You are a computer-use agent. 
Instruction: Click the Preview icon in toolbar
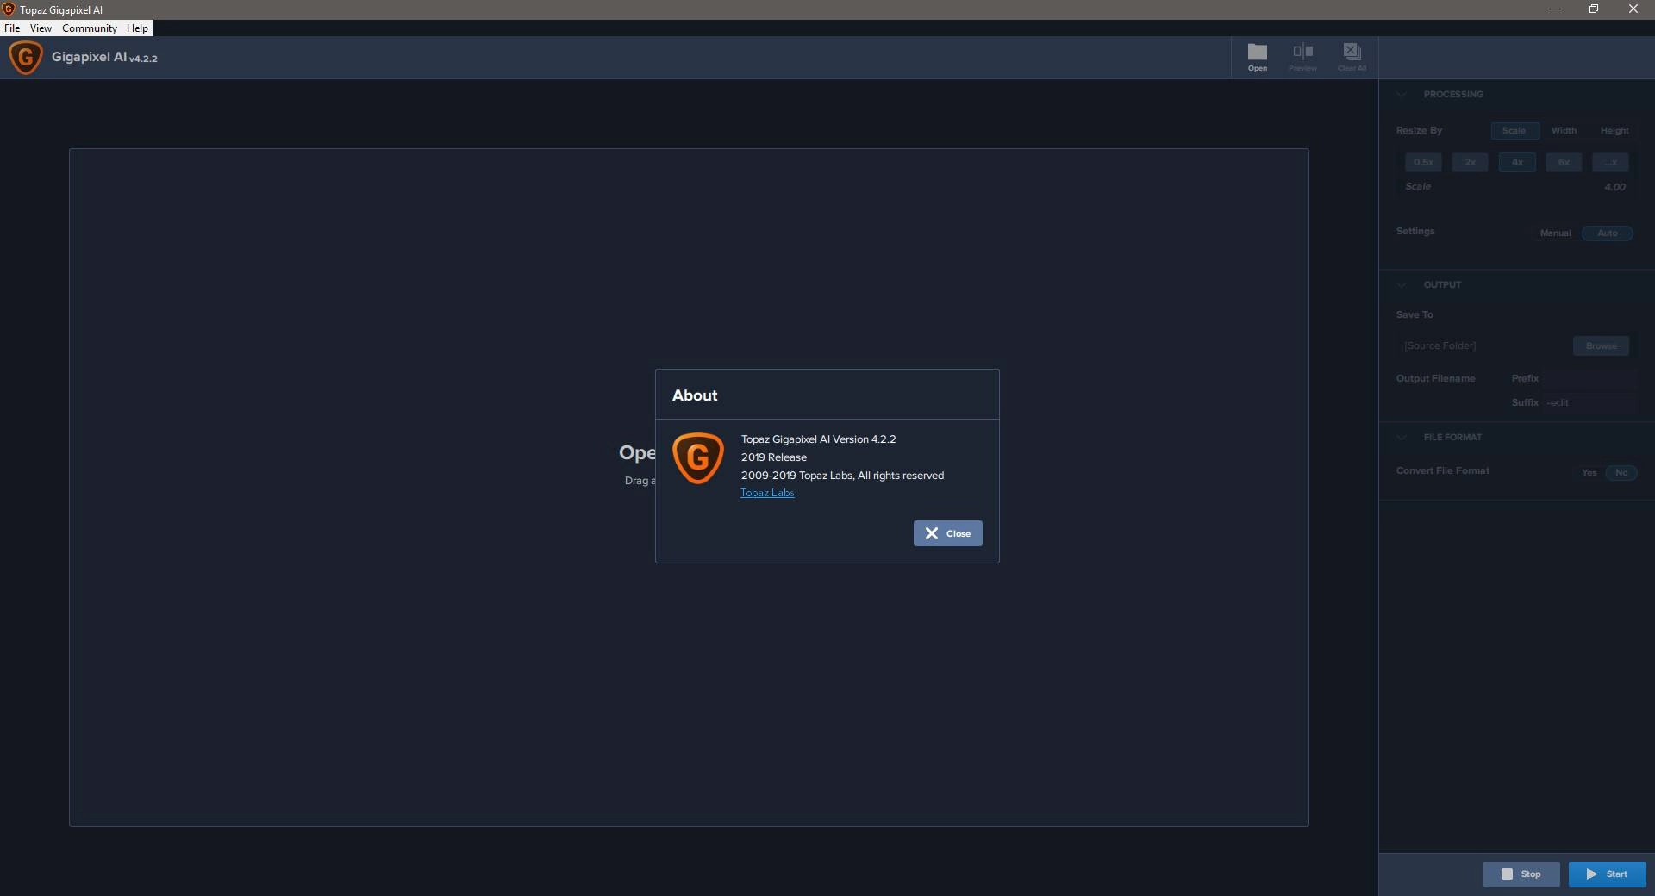click(x=1302, y=57)
